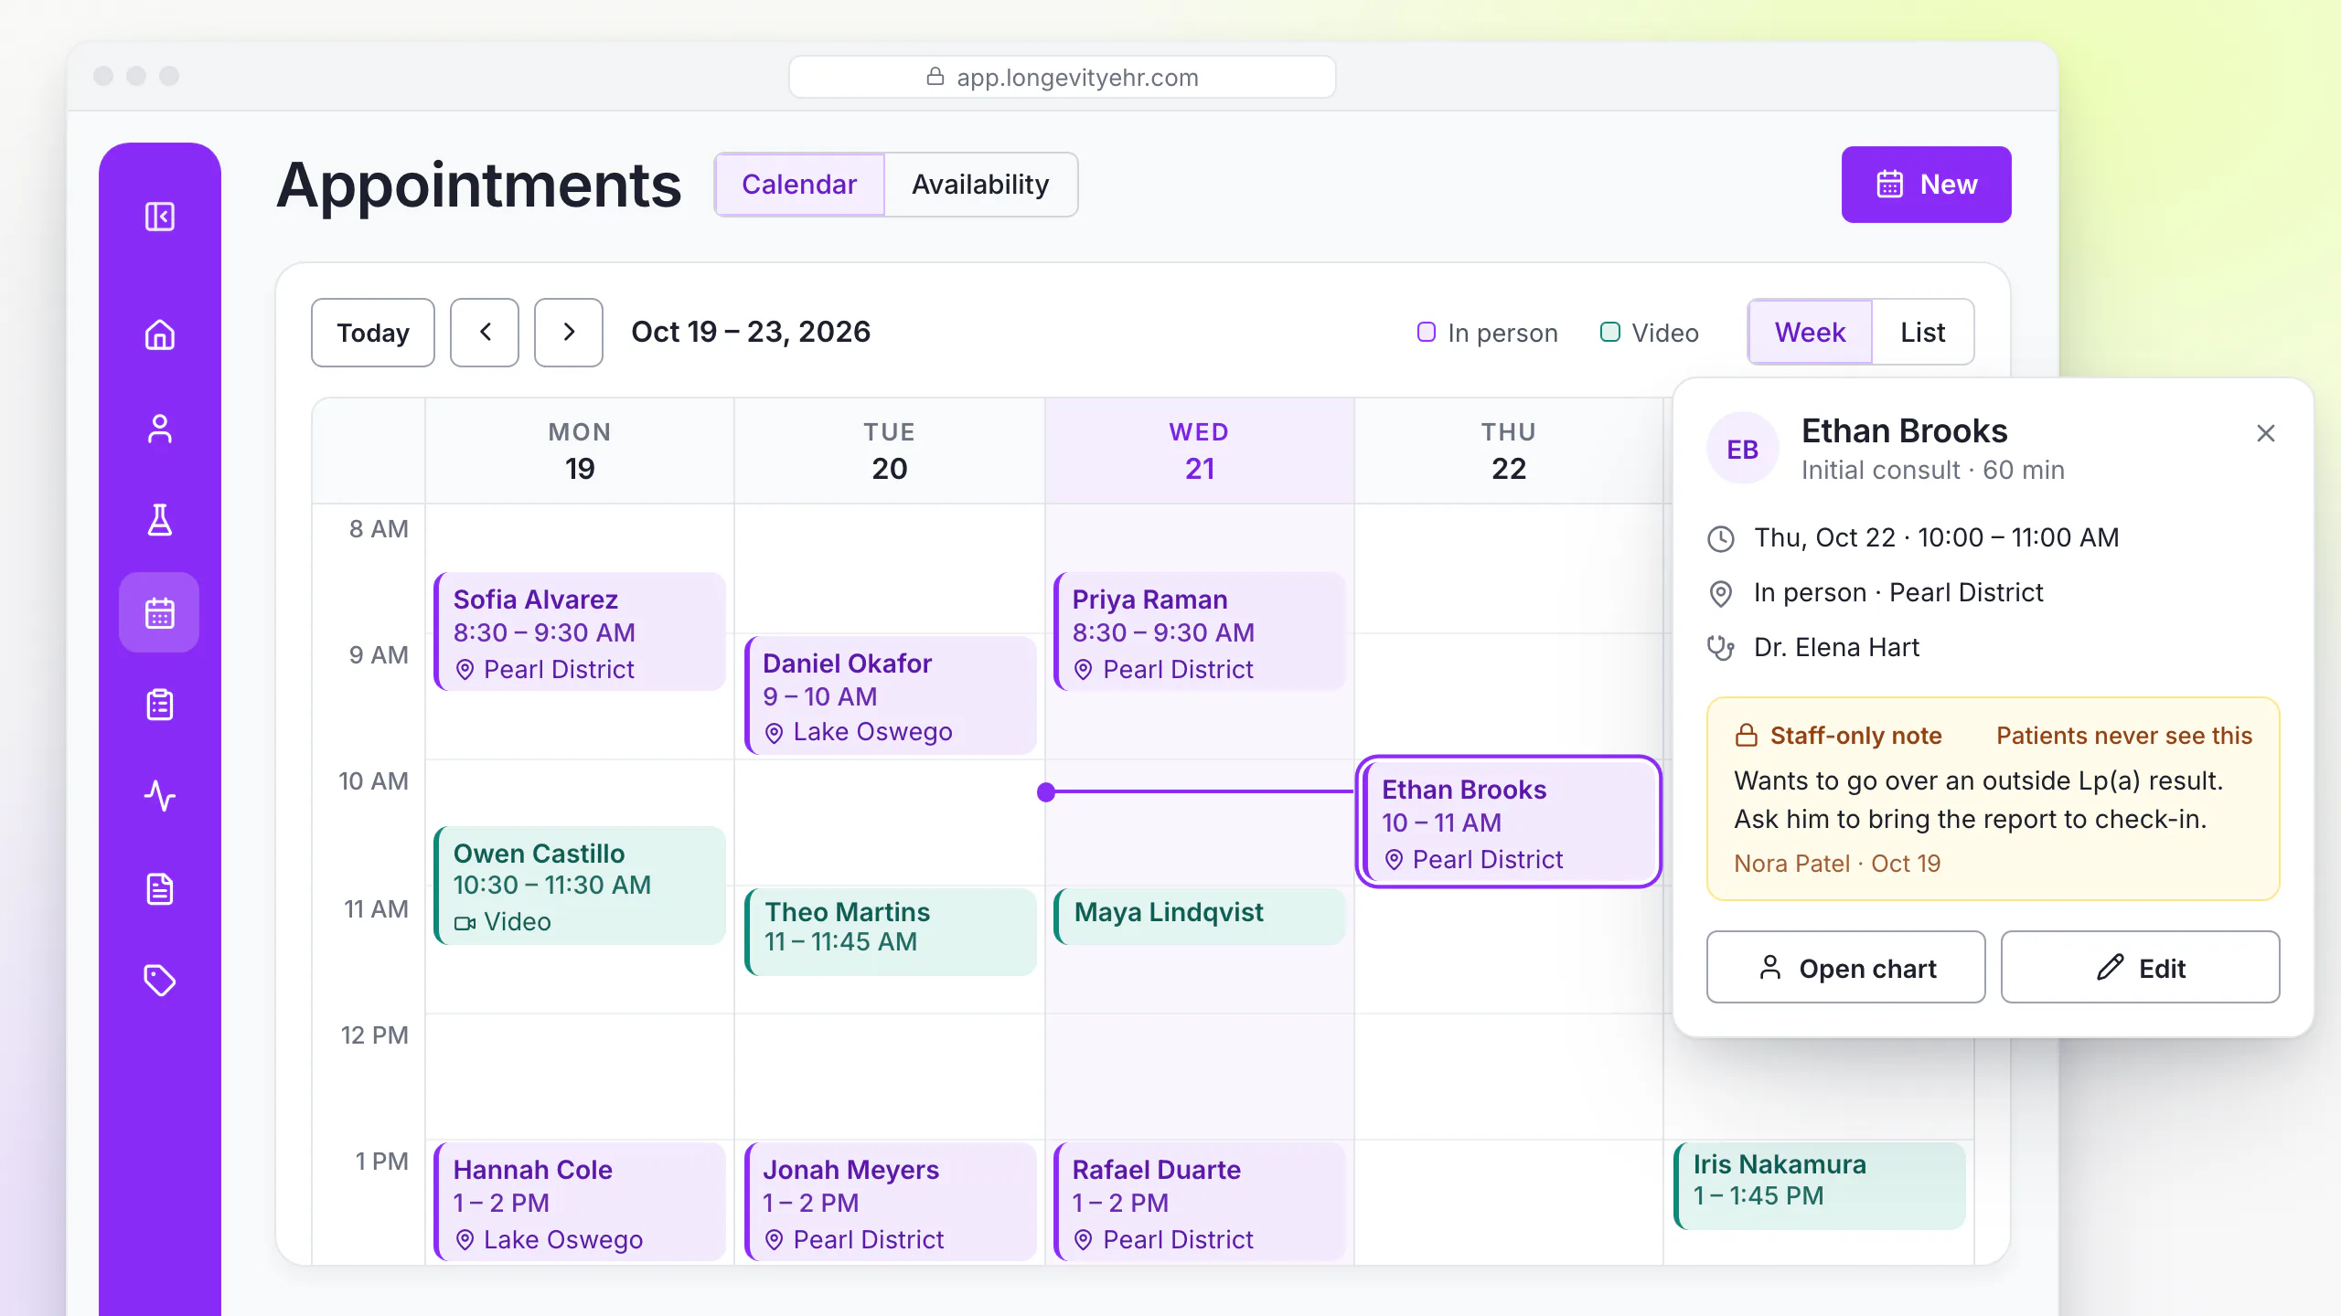
Task: Click the current time marker dot
Action: [1046, 792]
